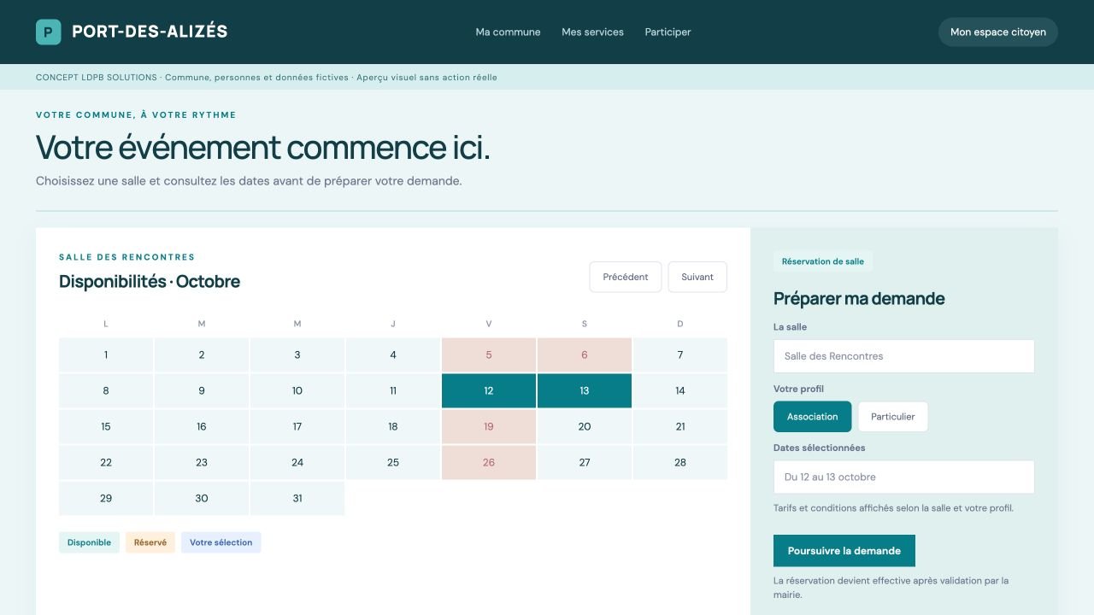Click the Port-des-Alizés P logo icon

(x=49, y=32)
